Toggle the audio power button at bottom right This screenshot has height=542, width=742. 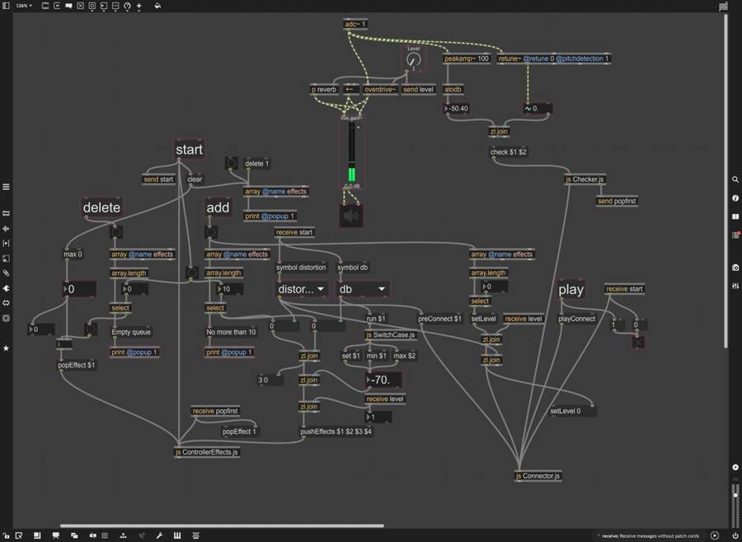[x=735, y=535]
